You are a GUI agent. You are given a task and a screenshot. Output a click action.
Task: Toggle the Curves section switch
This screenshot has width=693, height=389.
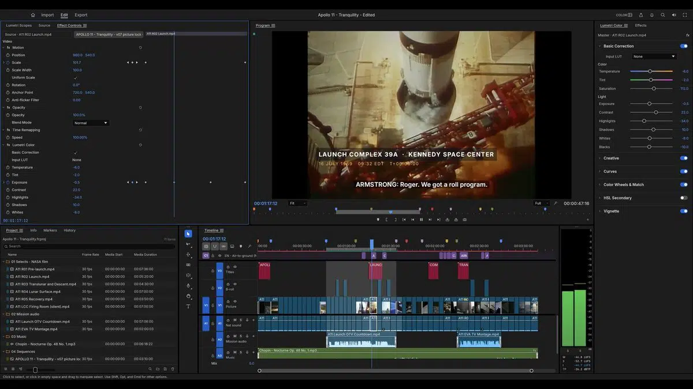coord(684,171)
